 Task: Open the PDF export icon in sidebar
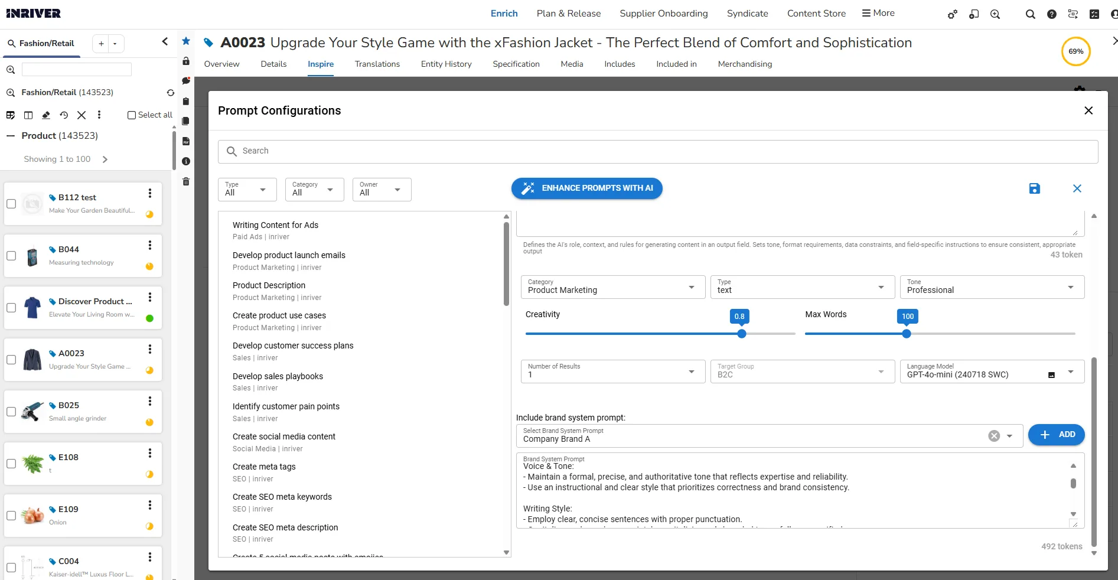[185, 141]
